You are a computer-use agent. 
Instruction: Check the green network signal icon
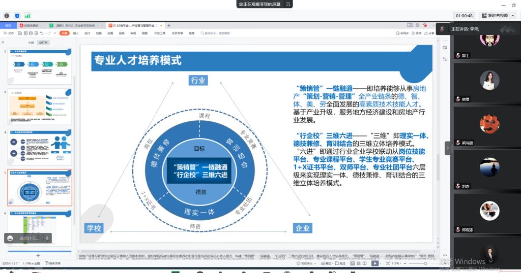pos(27,16)
